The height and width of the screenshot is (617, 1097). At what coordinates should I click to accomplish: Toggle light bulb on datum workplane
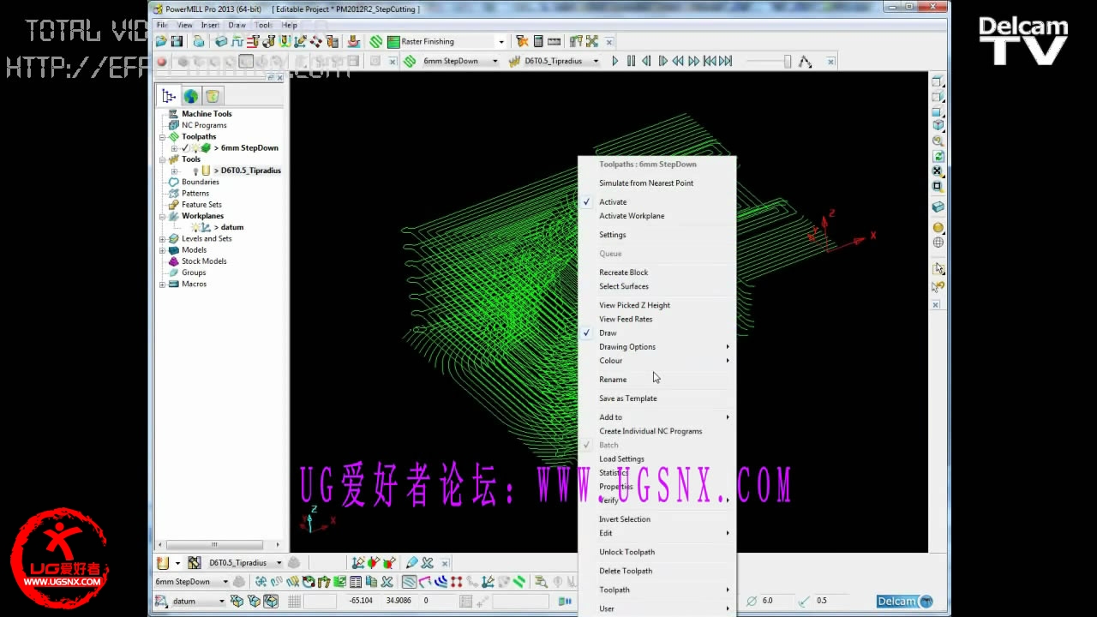tap(195, 227)
